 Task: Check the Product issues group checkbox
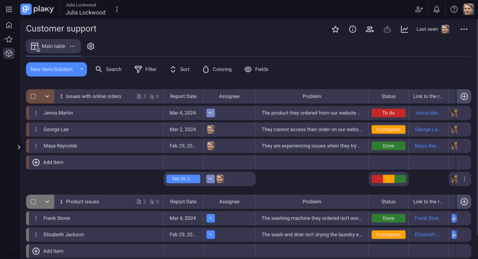(x=33, y=201)
